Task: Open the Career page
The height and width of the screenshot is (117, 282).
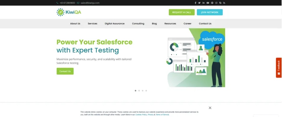Action: pyautogui.click(x=187, y=24)
